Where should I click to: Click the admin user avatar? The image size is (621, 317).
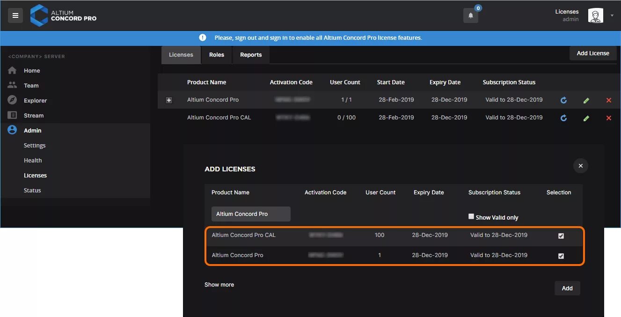pyautogui.click(x=595, y=15)
